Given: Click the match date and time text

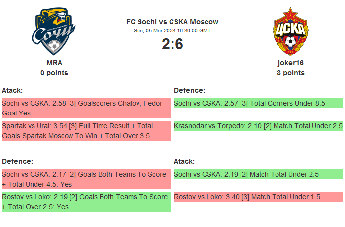Looking at the screenshot, I should point(172,31).
